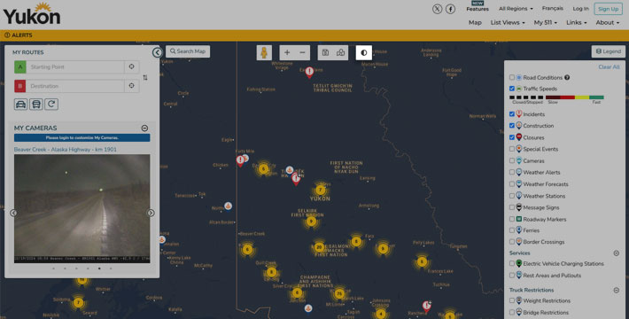Activate the Street View pegman
Image resolution: width=629 pixels, height=319 pixels.
click(x=264, y=52)
